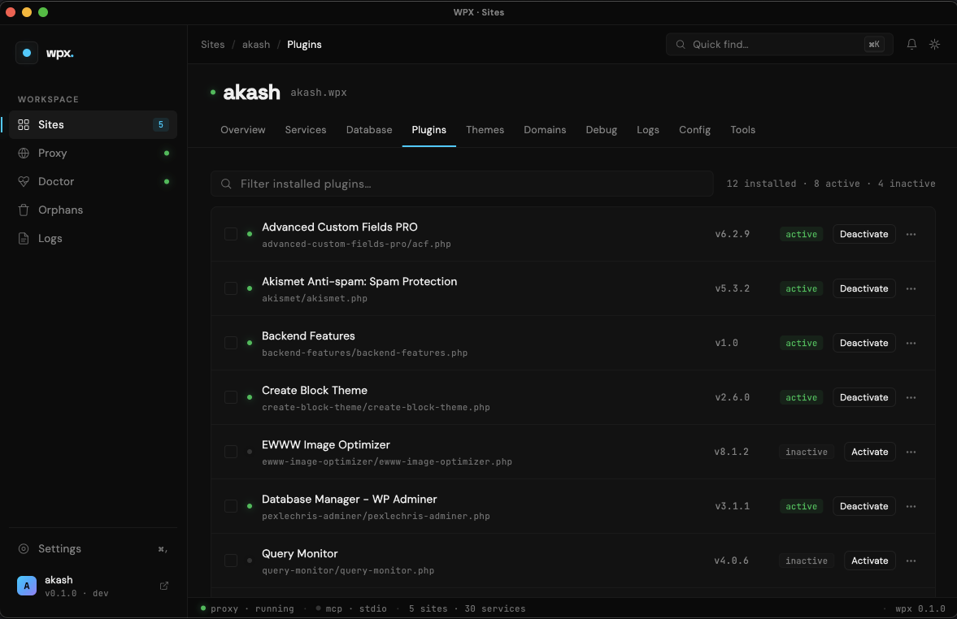
Task: Open the Proxy globe icon
Action: tap(24, 153)
